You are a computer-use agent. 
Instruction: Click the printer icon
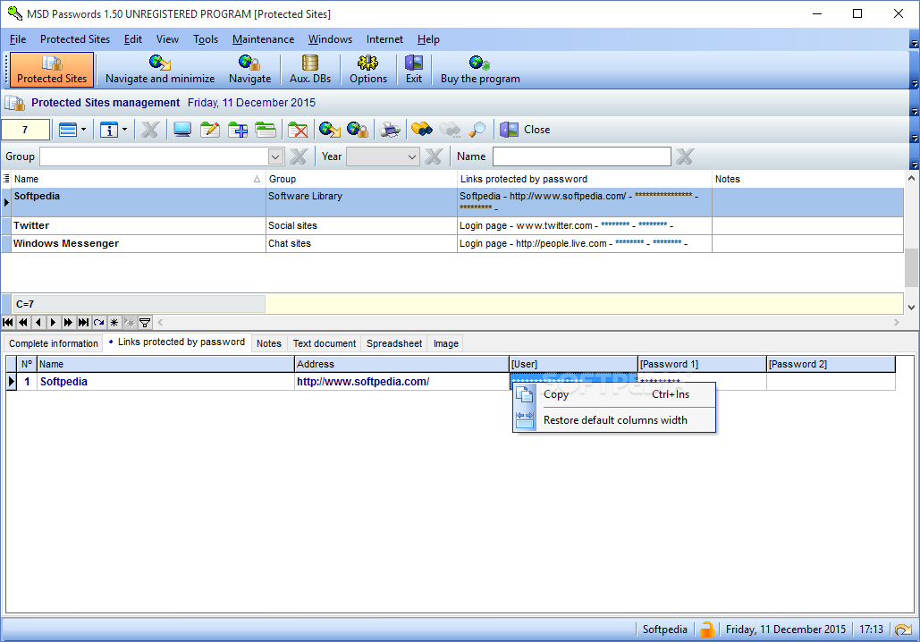[390, 130]
